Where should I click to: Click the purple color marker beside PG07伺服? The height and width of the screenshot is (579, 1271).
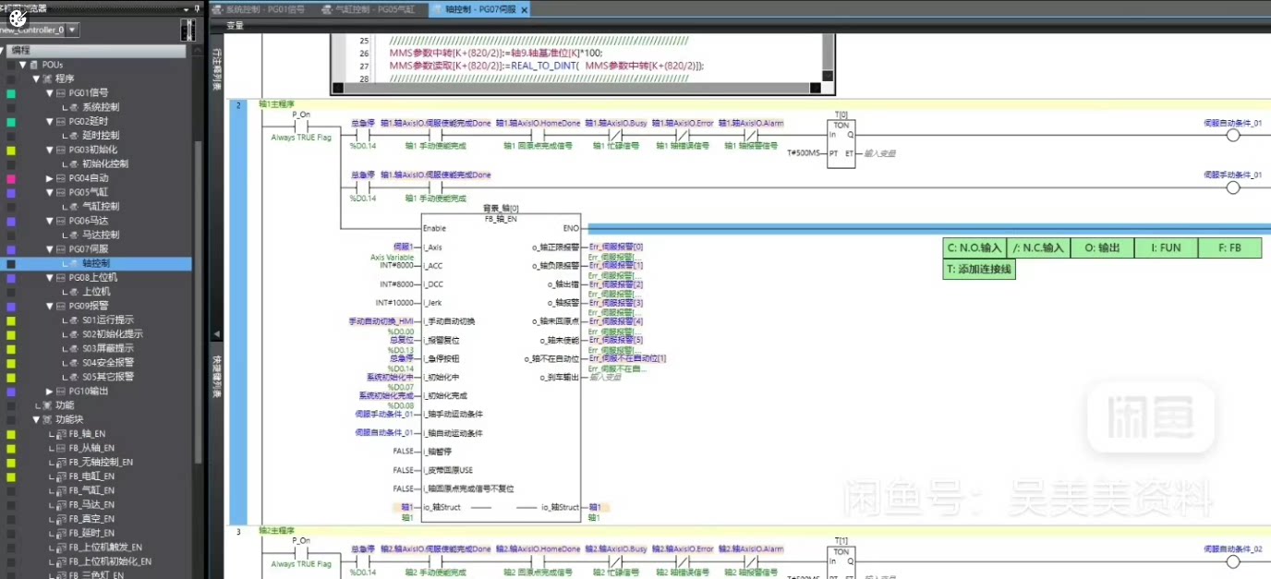click(x=11, y=249)
